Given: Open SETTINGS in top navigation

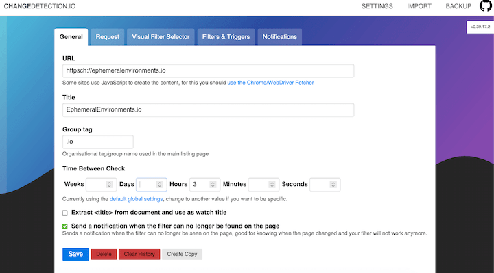Looking at the screenshot, I should coord(377,6).
